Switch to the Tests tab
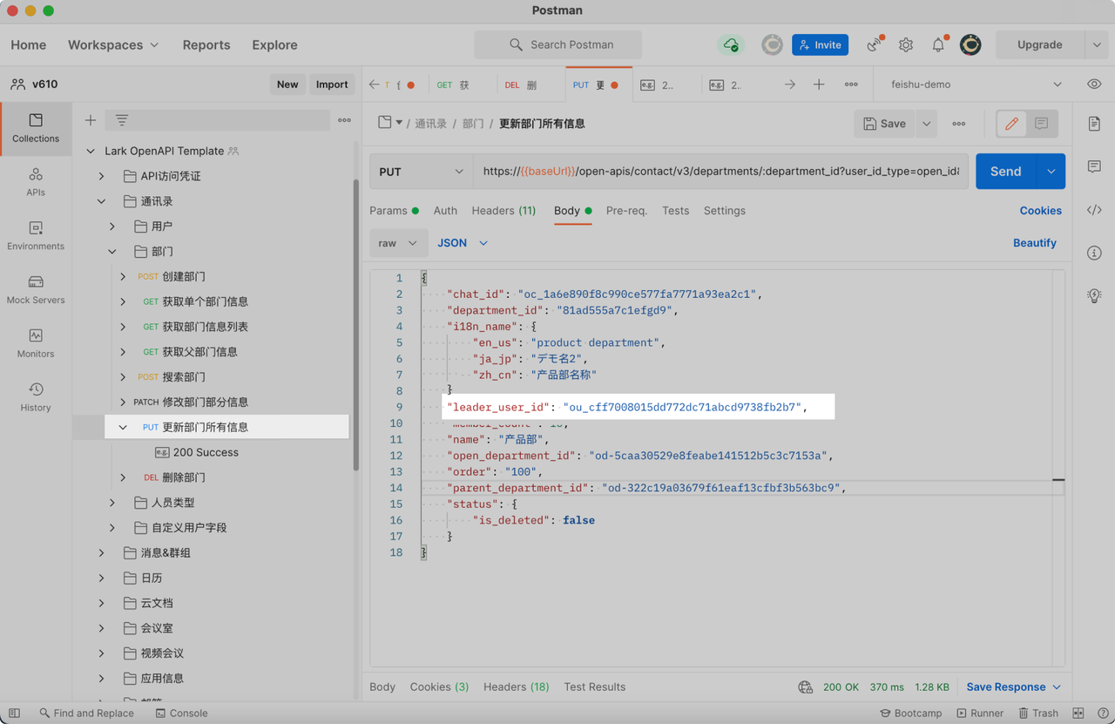 coord(675,210)
